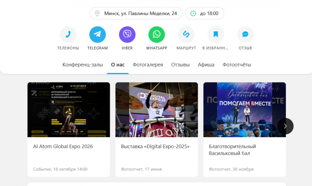The width and height of the screenshot is (312, 186).
Task: Contact via the Telegram icon
Action: coord(97,35)
